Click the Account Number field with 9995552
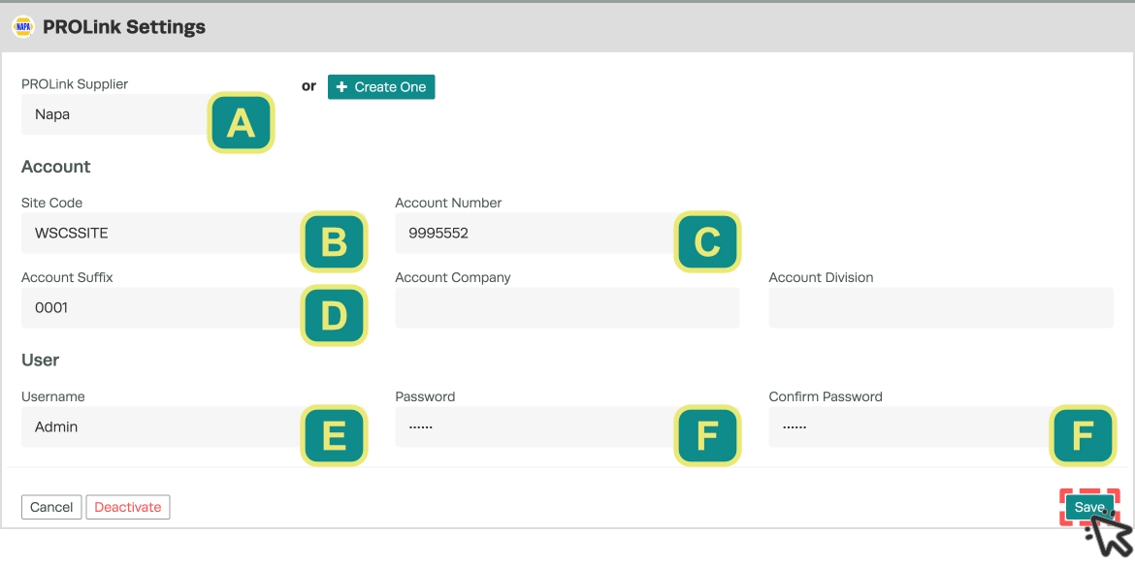The height and width of the screenshot is (567, 1135). click(x=567, y=233)
